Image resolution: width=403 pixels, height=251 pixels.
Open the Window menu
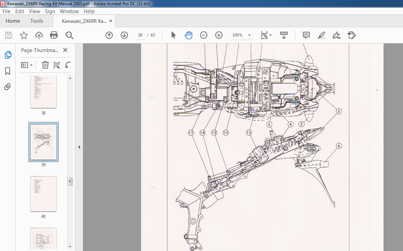pos(69,11)
